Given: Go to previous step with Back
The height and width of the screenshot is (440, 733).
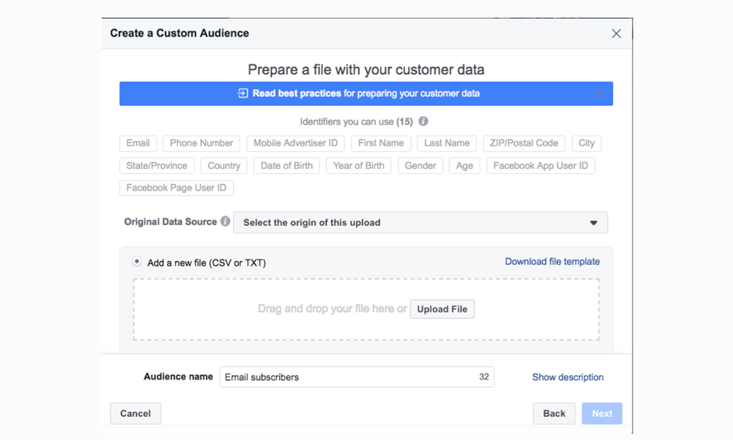Looking at the screenshot, I should pos(554,414).
